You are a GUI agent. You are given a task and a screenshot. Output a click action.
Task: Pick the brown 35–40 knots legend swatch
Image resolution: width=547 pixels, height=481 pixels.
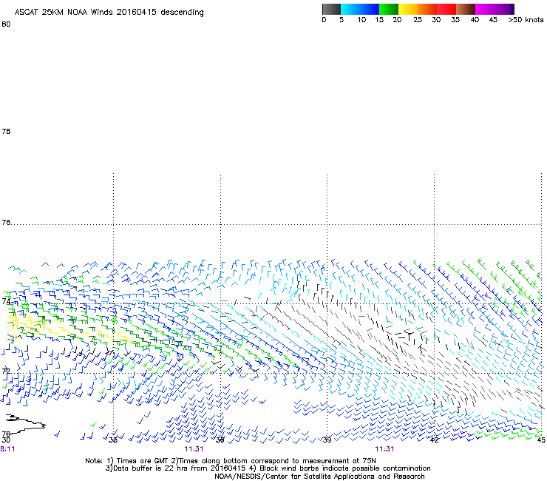[x=466, y=9]
